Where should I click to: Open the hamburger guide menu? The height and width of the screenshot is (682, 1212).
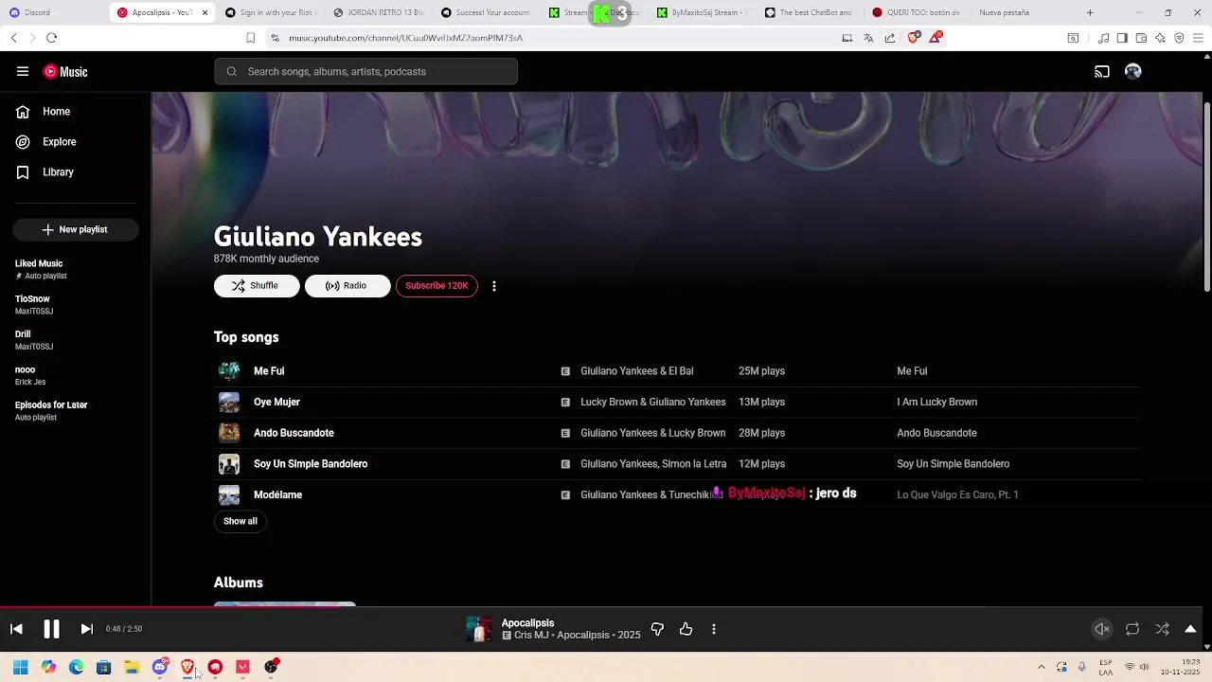(x=23, y=71)
